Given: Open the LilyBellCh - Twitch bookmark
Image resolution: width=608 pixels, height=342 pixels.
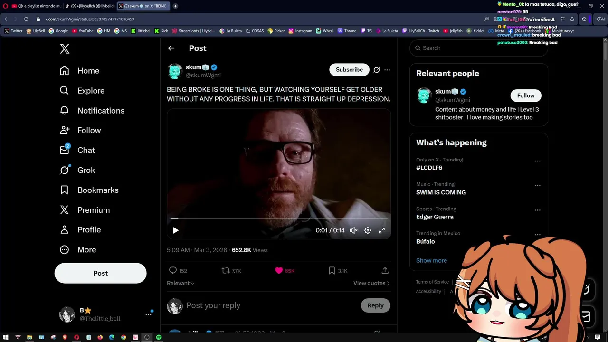Looking at the screenshot, I should pyautogui.click(x=420, y=31).
